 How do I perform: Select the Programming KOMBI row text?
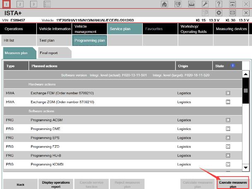tap(47, 165)
